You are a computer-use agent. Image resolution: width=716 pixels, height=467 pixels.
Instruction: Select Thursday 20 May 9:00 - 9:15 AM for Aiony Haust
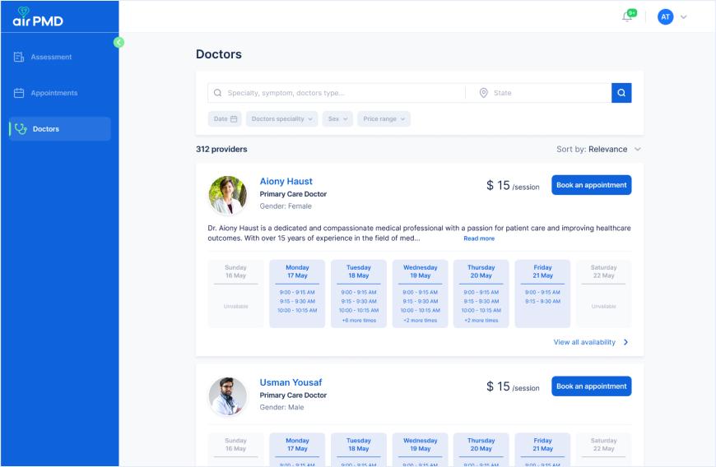pos(481,293)
